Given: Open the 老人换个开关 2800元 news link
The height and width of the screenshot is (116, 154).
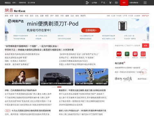Looking at the screenshot, I should coord(83,98).
